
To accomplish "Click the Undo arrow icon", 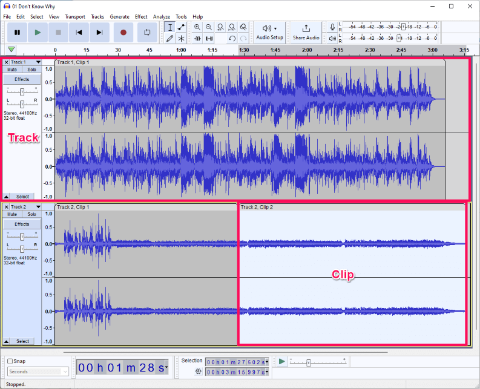I will (232, 39).
